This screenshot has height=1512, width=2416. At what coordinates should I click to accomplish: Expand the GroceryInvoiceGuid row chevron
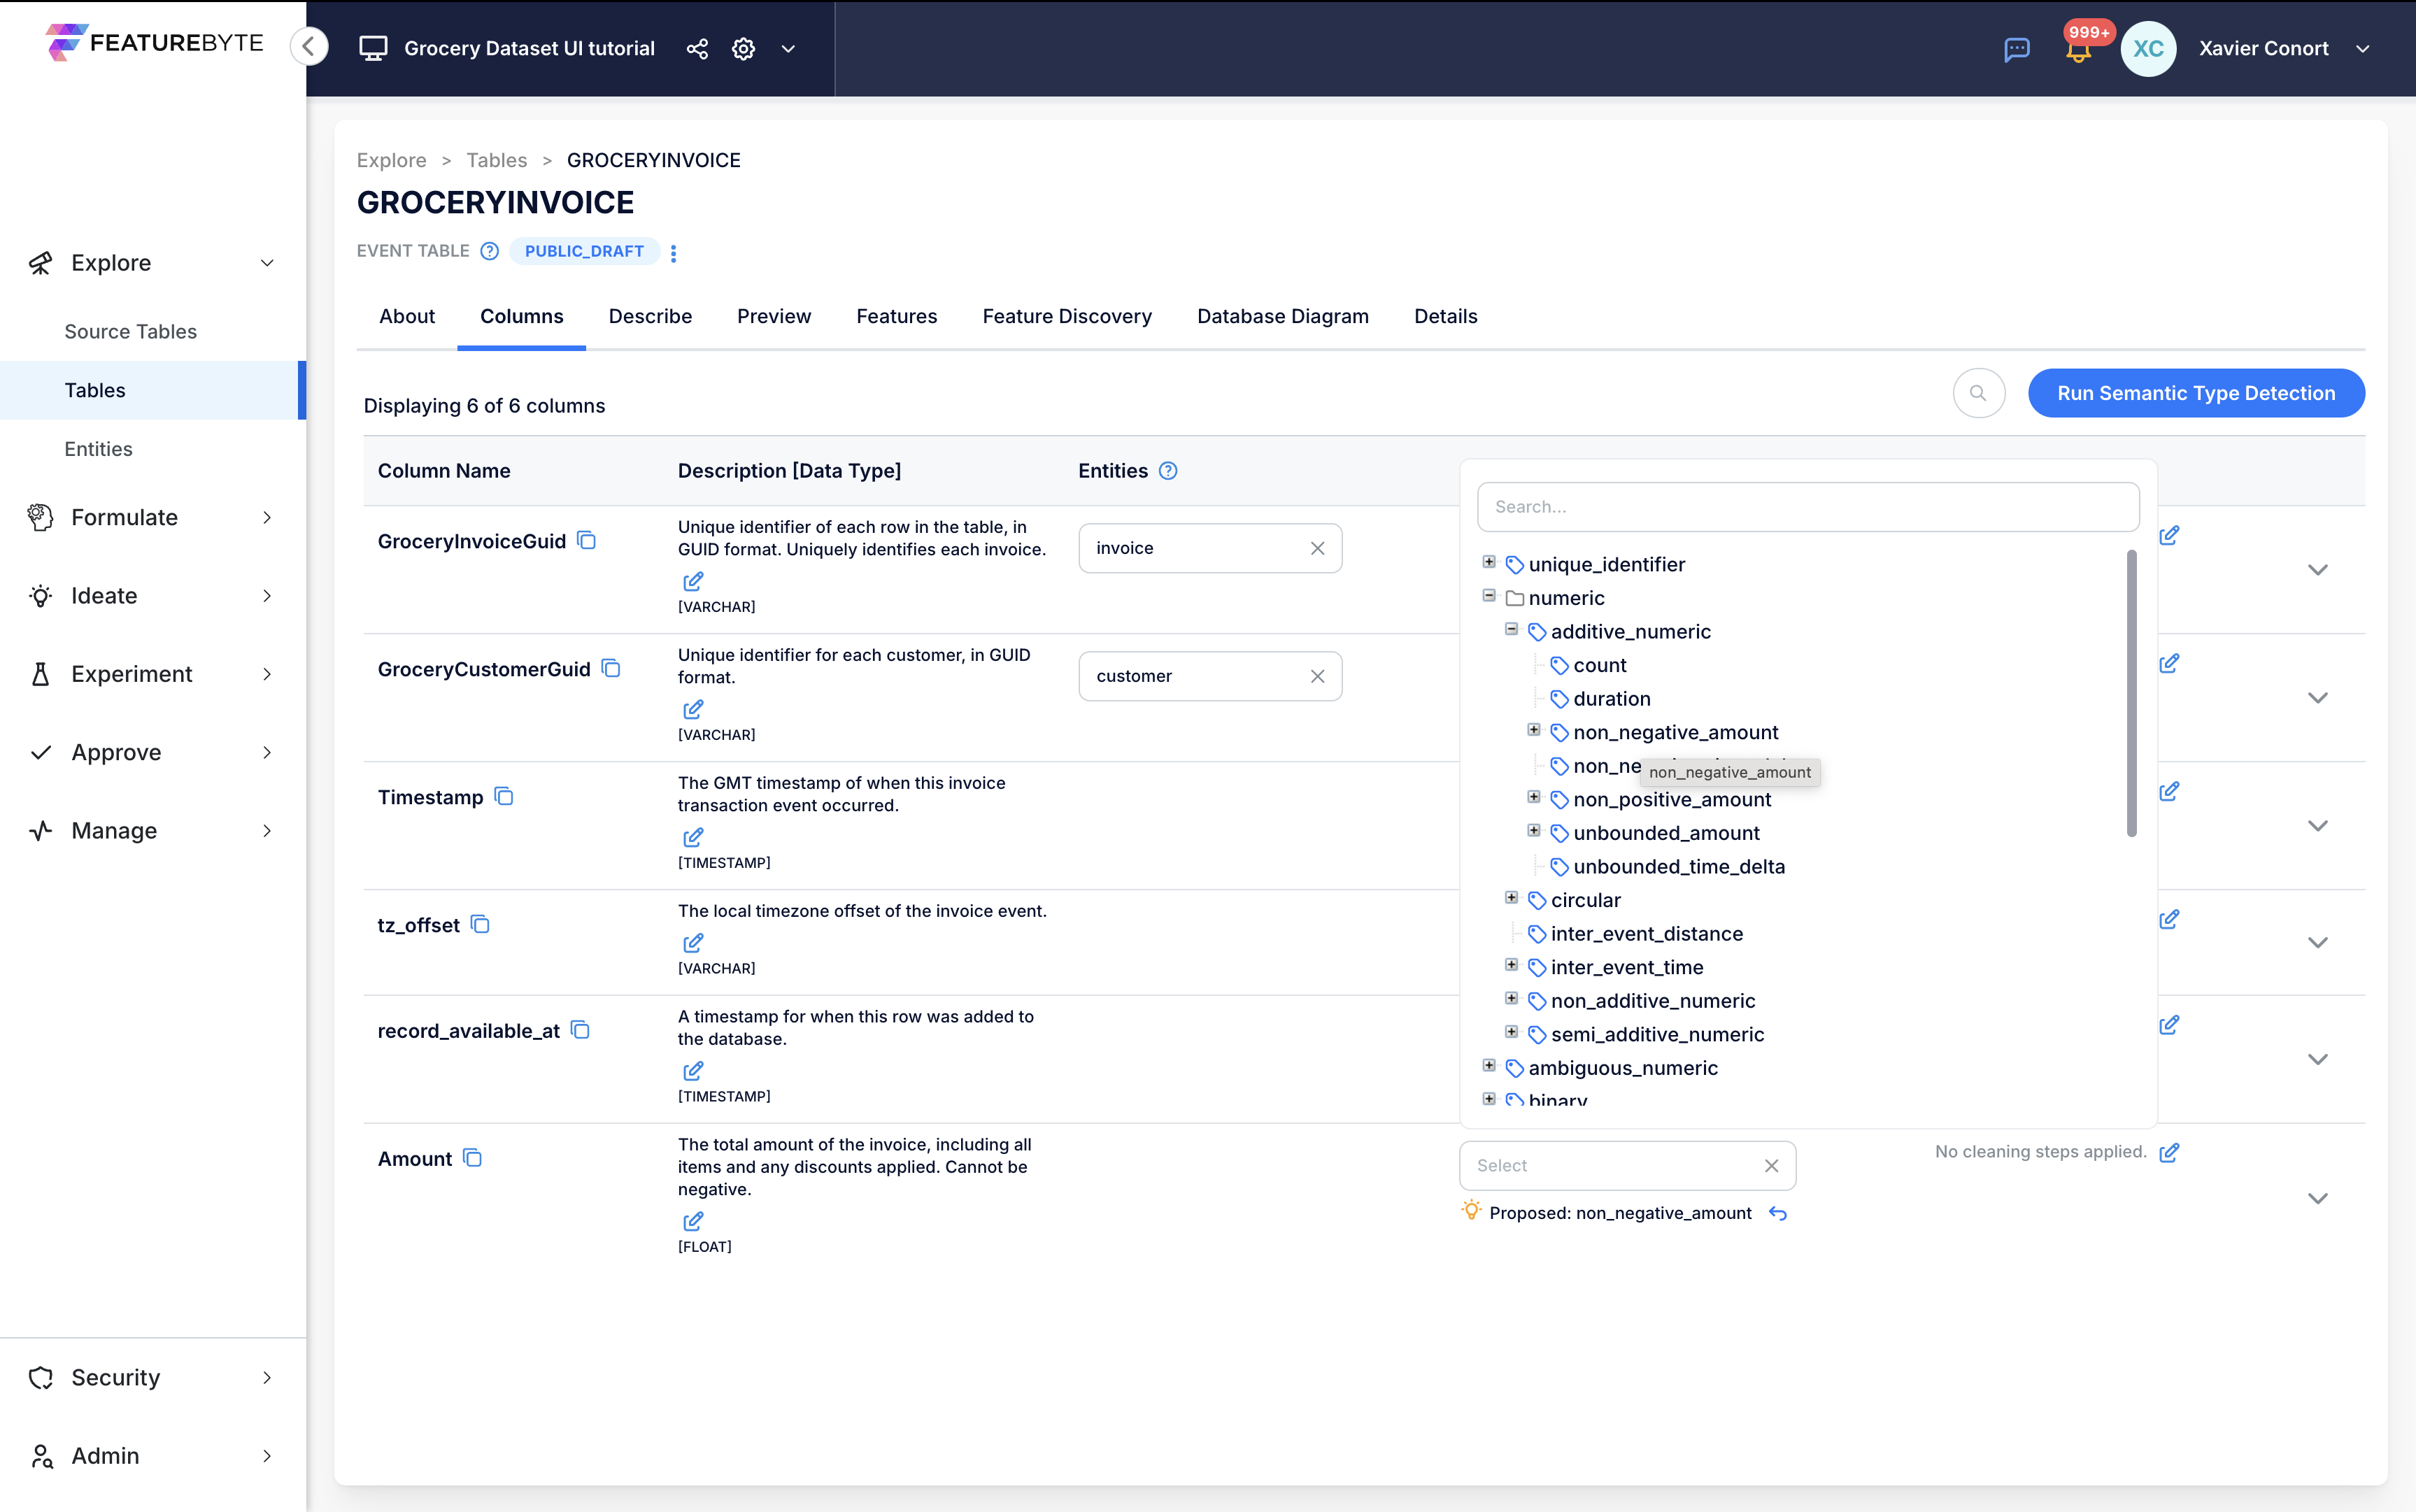tap(2317, 570)
